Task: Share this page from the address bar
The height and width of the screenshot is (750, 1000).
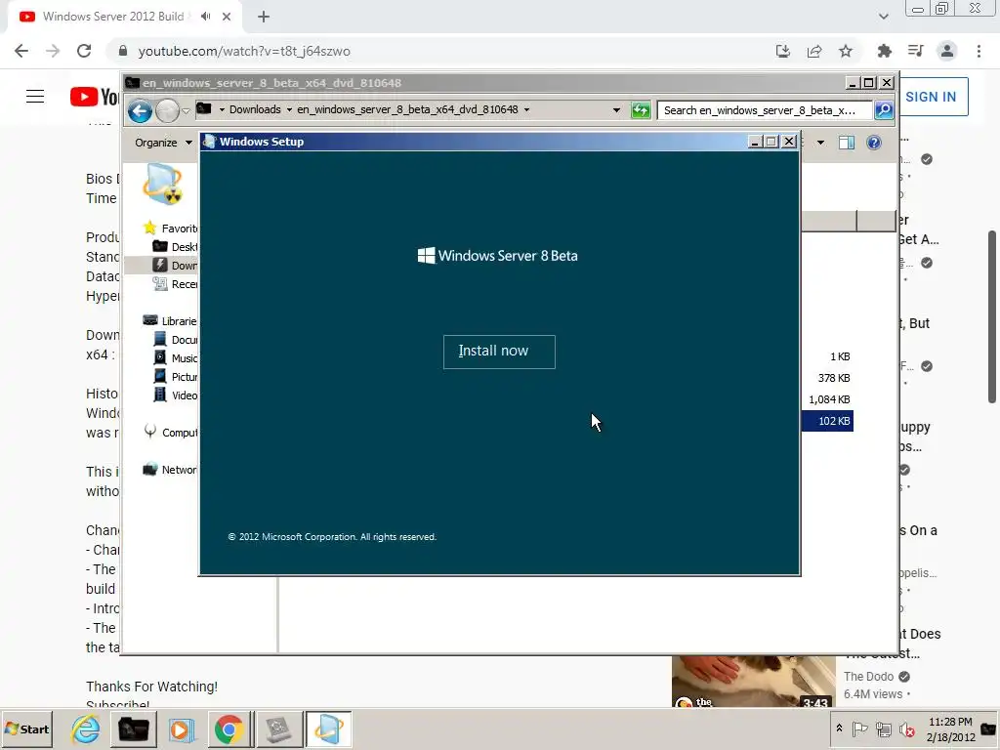Action: coord(814,51)
